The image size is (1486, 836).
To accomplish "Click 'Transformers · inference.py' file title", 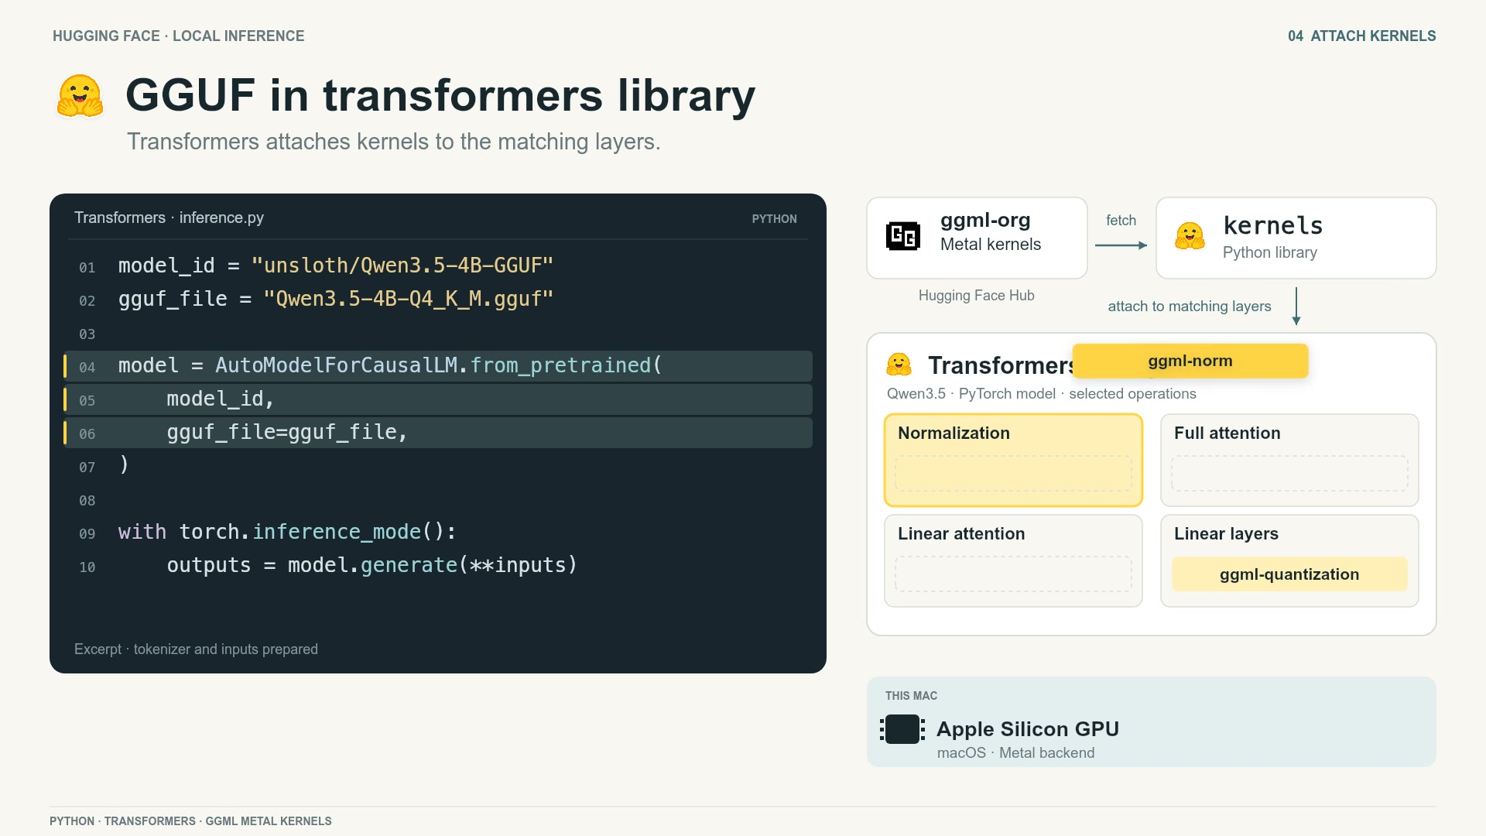I will coord(169,218).
